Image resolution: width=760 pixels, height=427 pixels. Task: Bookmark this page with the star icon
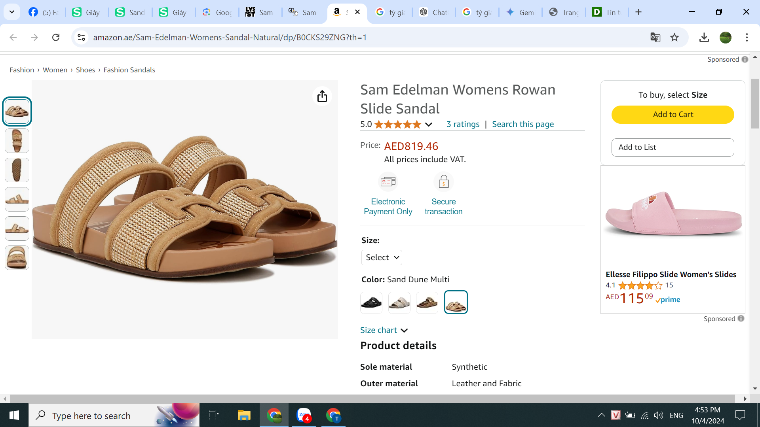pos(674,38)
